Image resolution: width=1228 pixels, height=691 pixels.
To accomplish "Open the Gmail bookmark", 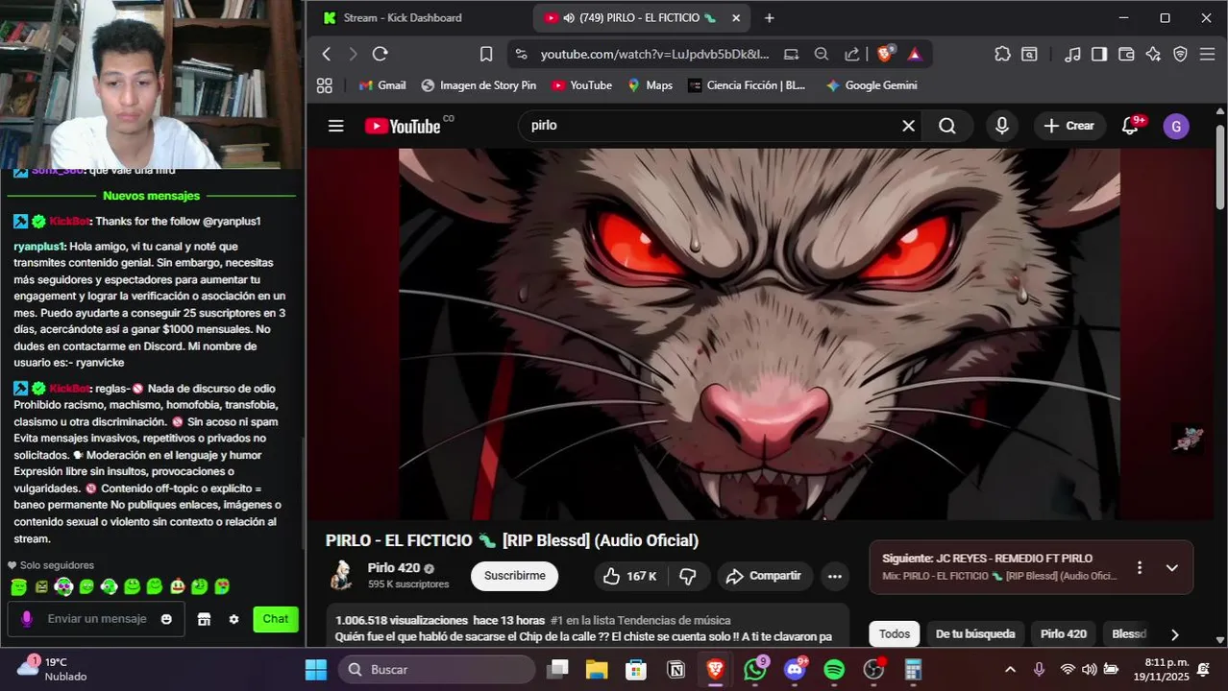I will coord(382,85).
